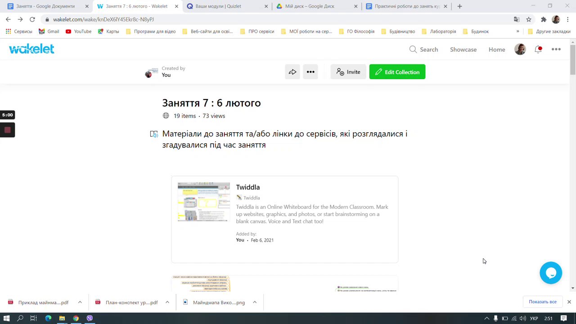Close the Wakelet browser tab
This screenshot has width=576, height=324.
pos(176,6)
